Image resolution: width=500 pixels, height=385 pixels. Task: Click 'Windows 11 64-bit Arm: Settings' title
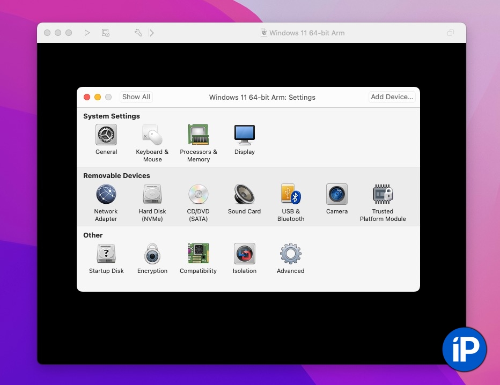[262, 97]
